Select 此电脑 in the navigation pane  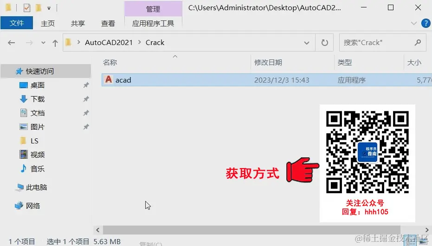[x=36, y=188]
